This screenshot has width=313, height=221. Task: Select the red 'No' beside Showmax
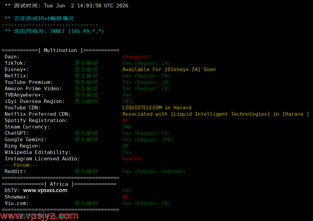point(125,197)
